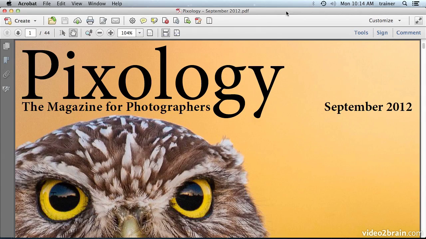Open the Tools pane
The image size is (426, 239).
(361, 33)
